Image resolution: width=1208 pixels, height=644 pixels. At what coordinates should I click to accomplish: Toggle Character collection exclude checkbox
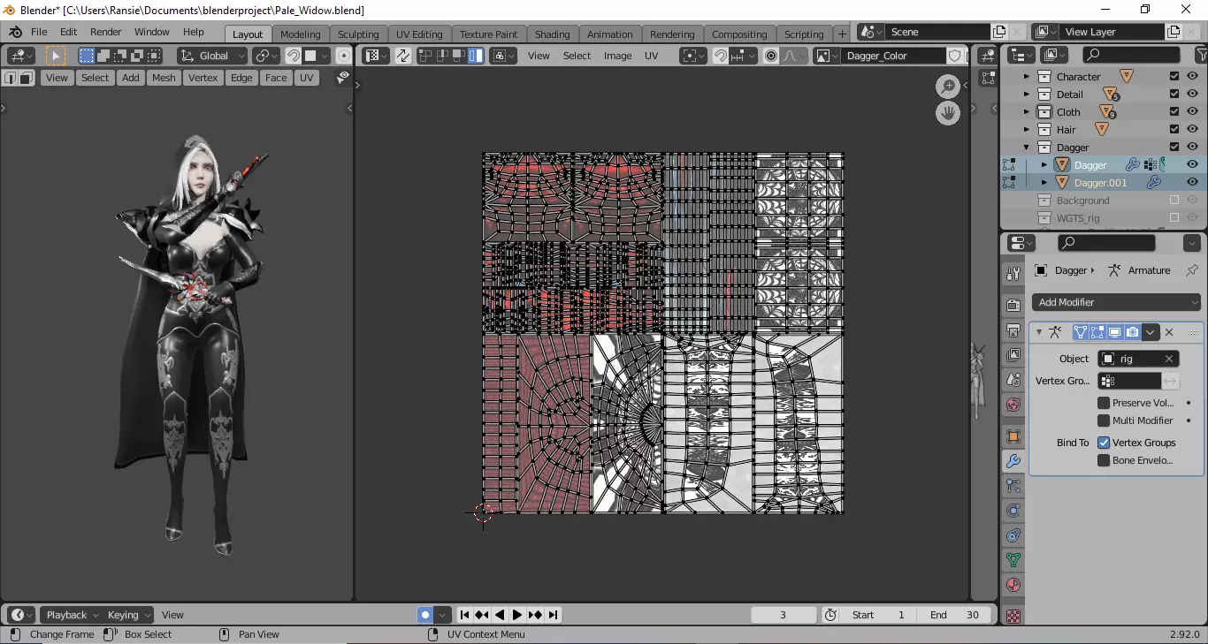[1174, 77]
